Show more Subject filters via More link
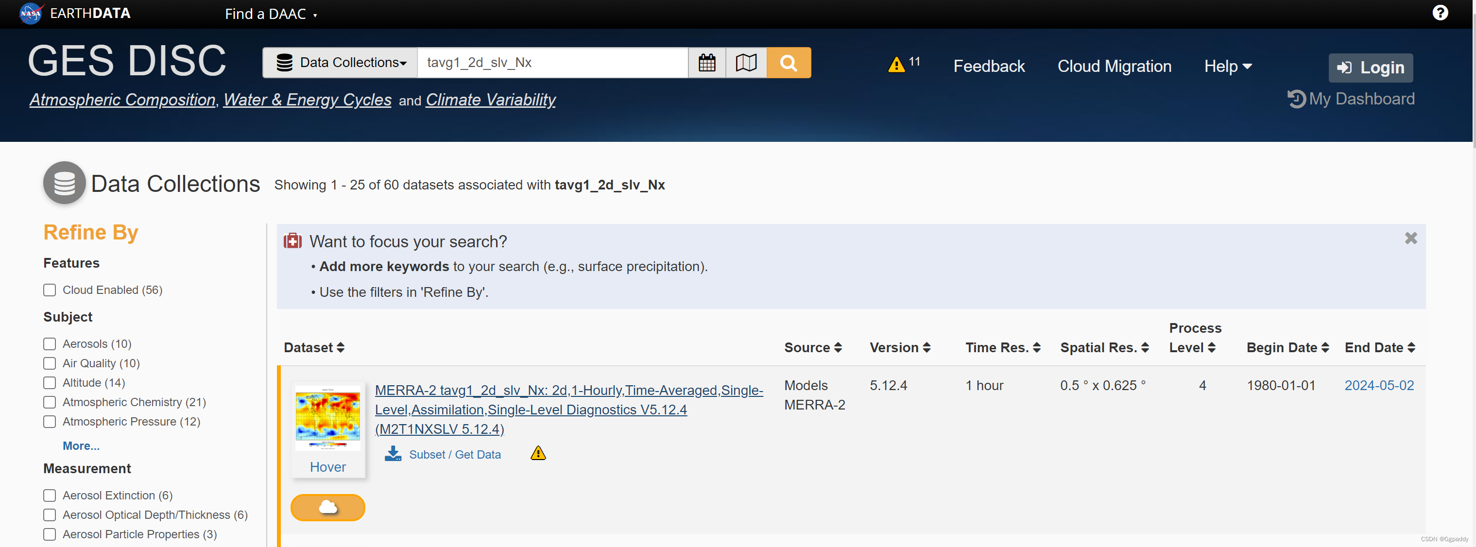The height and width of the screenshot is (547, 1476). pos(81,445)
